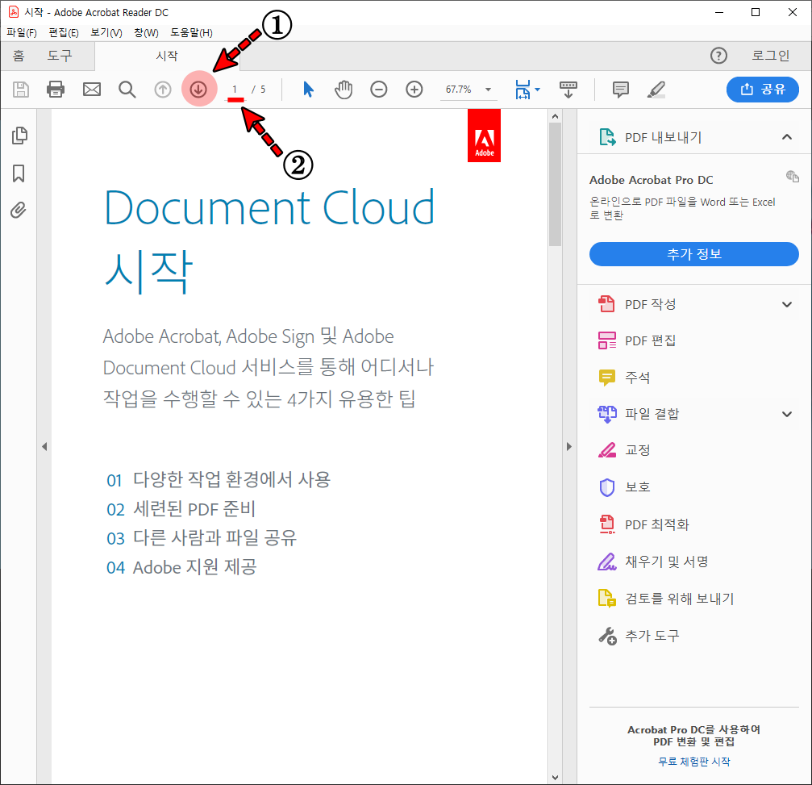This screenshot has height=785, width=812.
Task: Click the Document Cloud title text
Action: [x=269, y=208]
